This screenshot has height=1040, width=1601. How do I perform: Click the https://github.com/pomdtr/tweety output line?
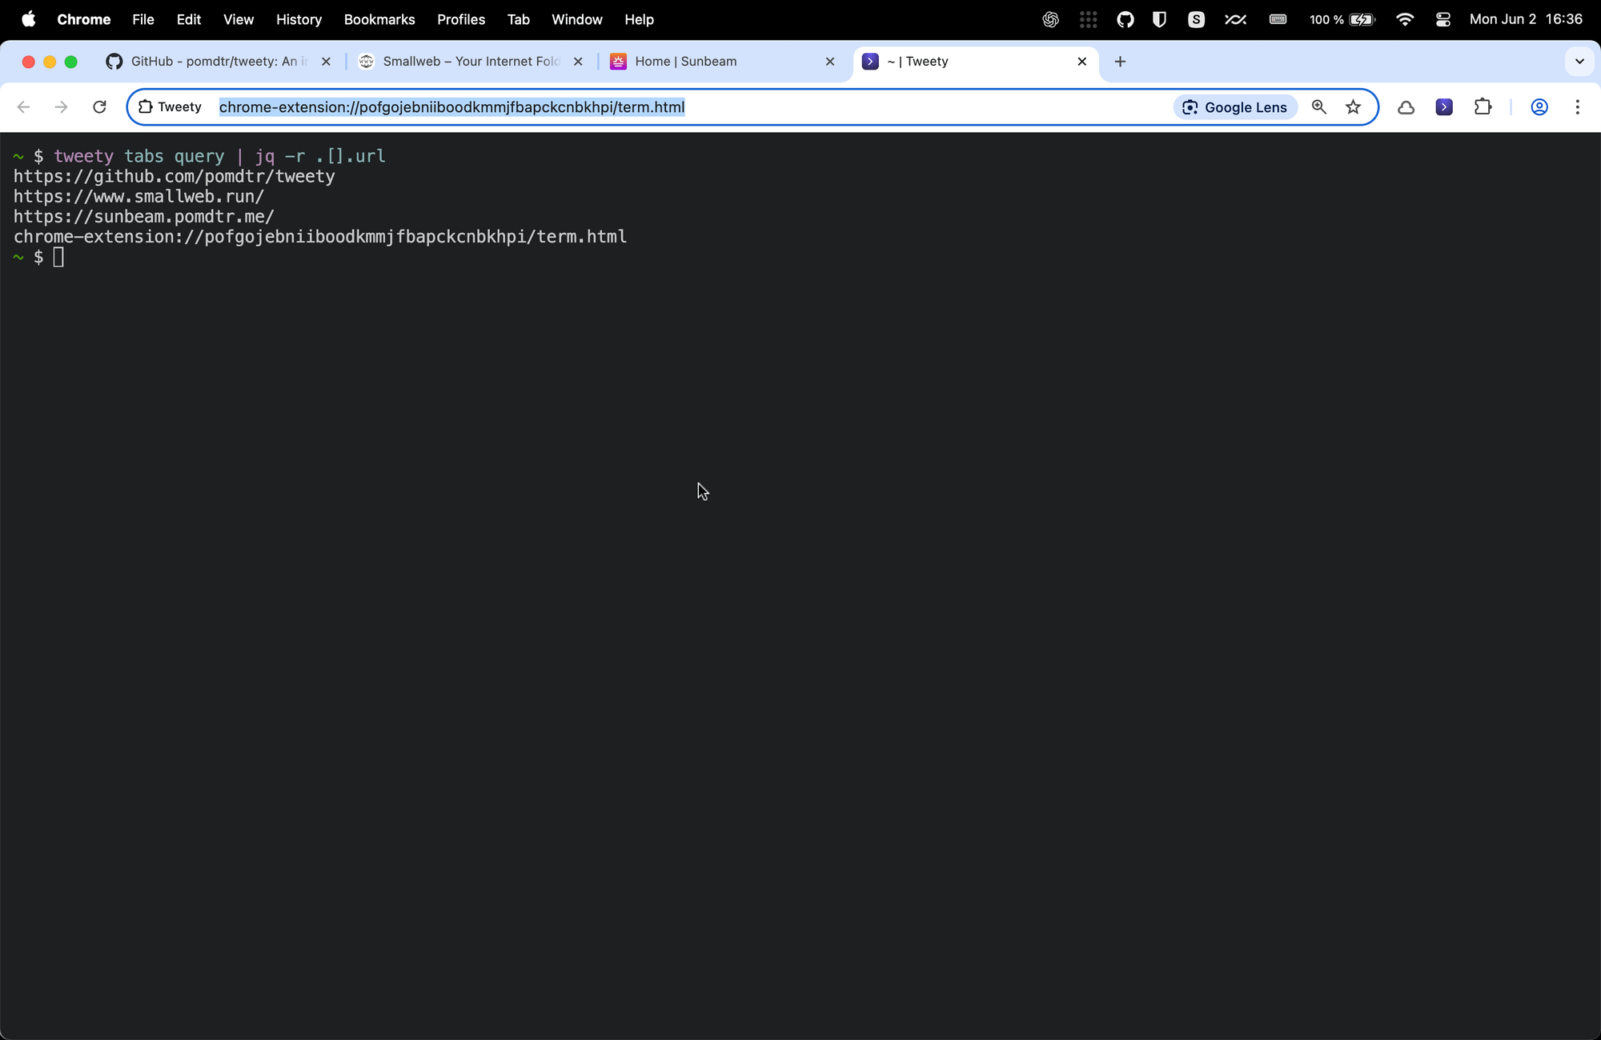[175, 176]
